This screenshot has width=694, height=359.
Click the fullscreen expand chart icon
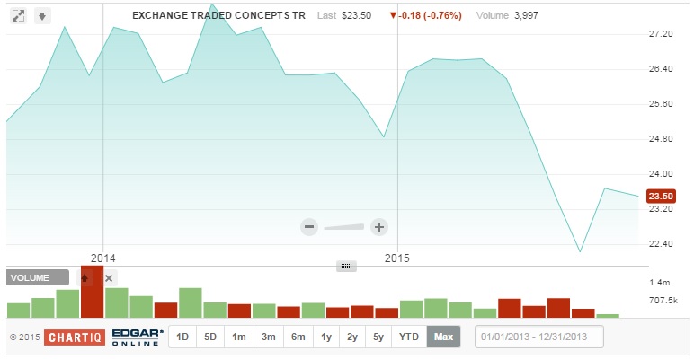pos(17,16)
